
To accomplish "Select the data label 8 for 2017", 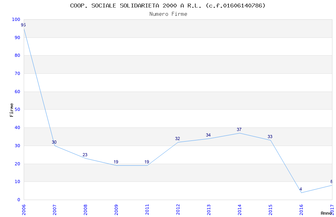I will pos(332,181).
